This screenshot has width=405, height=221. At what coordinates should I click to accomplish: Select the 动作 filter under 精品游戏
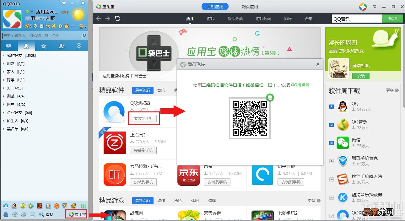(x=161, y=200)
